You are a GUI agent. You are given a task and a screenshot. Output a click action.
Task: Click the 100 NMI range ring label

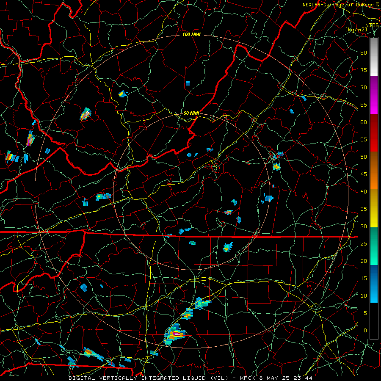[x=191, y=35]
